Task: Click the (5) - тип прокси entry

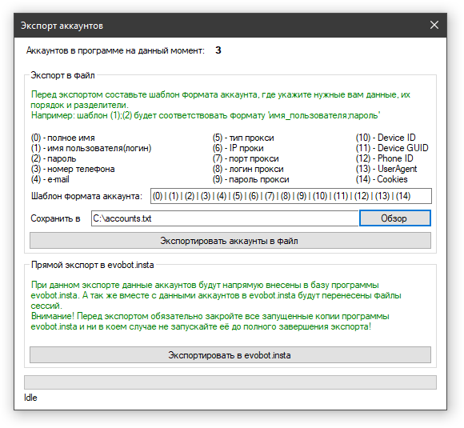Action: click(x=243, y=138)
